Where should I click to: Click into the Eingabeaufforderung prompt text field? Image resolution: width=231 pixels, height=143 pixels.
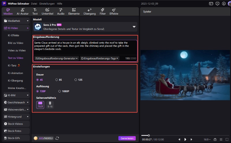tap(85, 47)
